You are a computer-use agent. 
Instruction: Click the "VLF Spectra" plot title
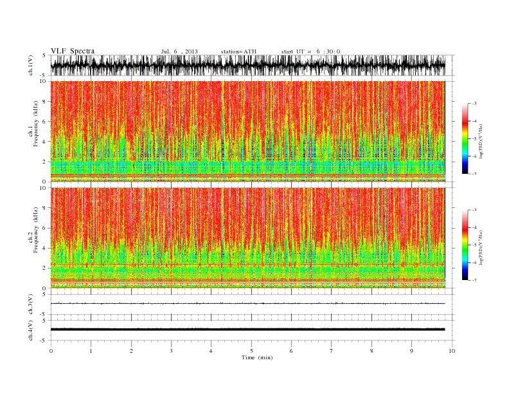[73, 51]
